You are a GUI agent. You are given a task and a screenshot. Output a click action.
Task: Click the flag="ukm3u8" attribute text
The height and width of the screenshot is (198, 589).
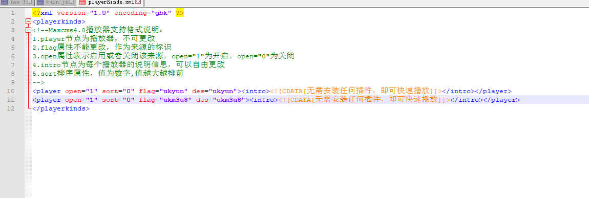(165, 100)
